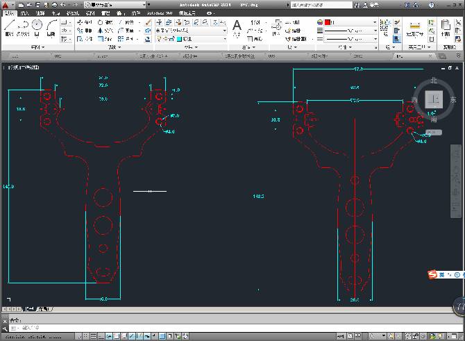This screenshot has height=341, width=465.
Task: Select the Mirror tool in Modify panel
Action: point(105,31)
